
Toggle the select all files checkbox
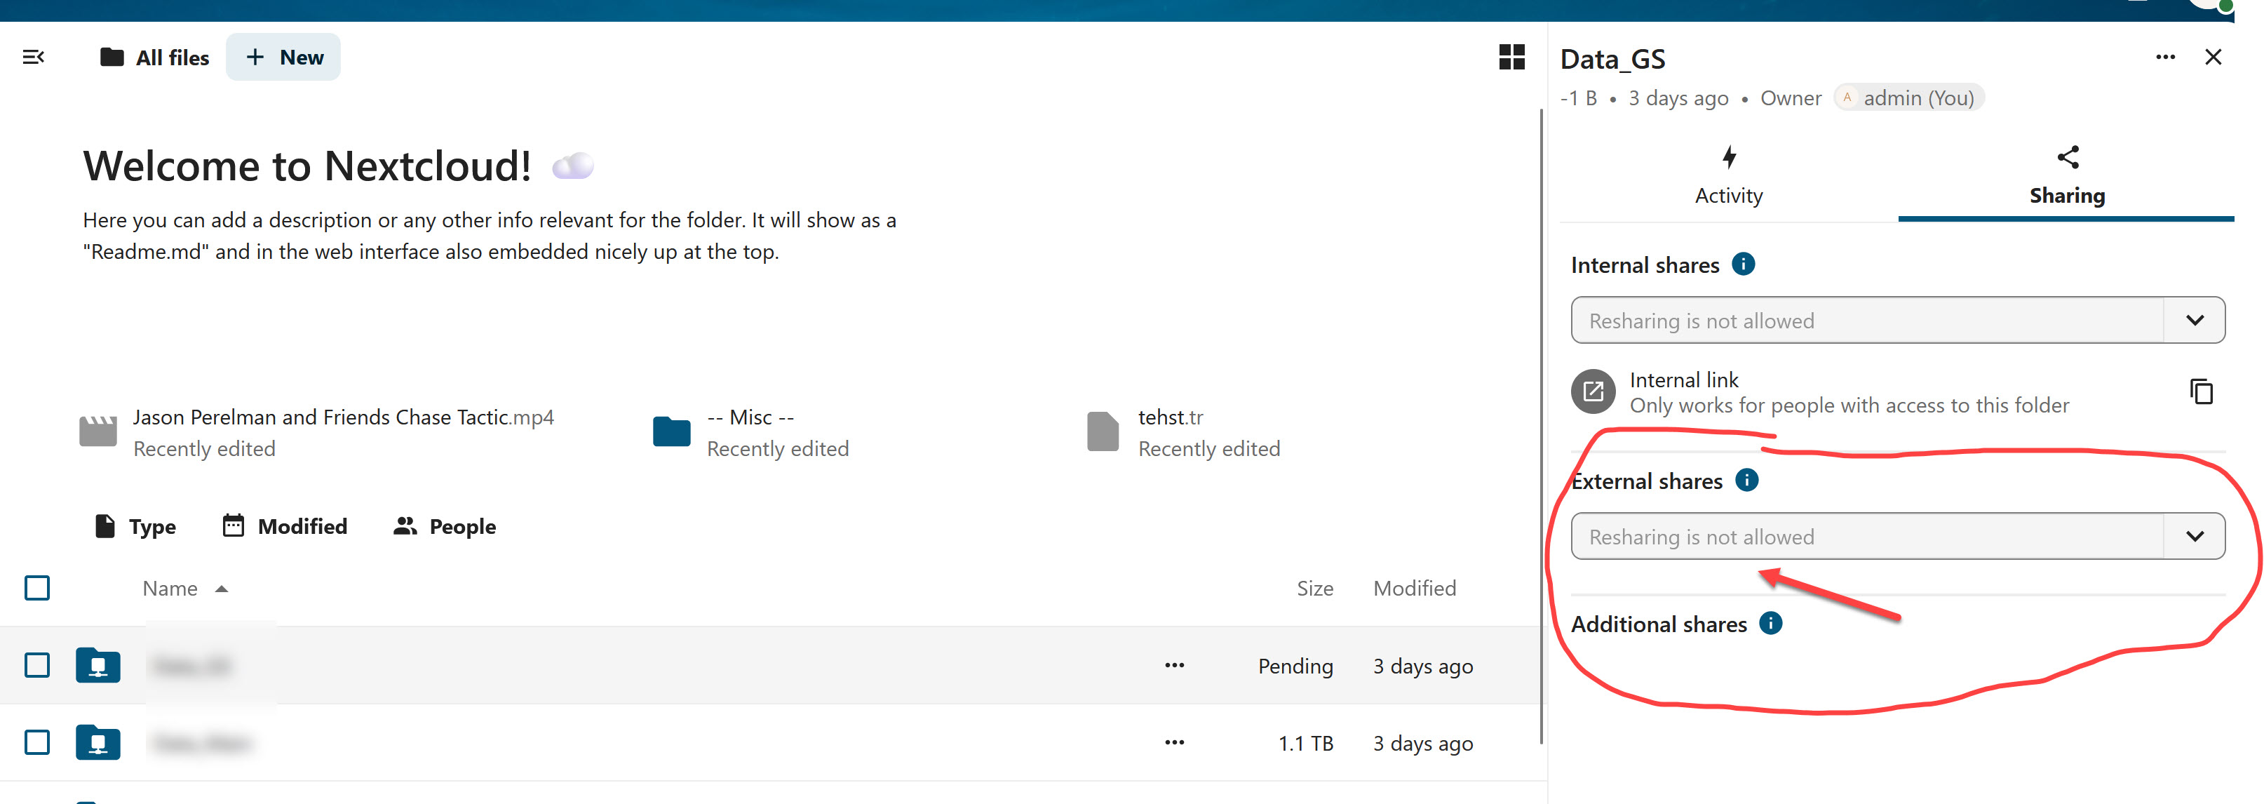(37, 588)
